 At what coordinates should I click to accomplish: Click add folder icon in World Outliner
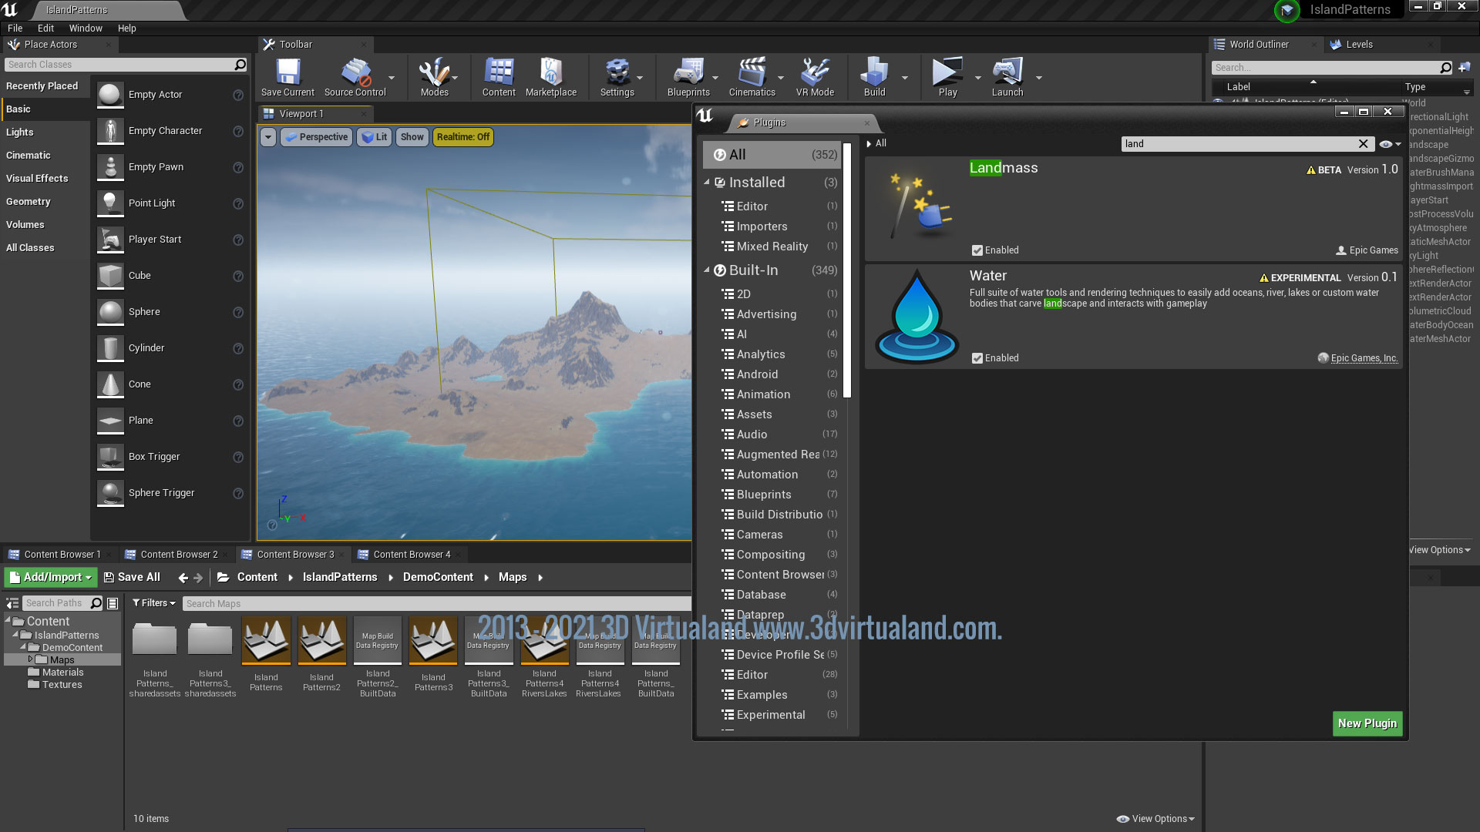click(1465, 68)
